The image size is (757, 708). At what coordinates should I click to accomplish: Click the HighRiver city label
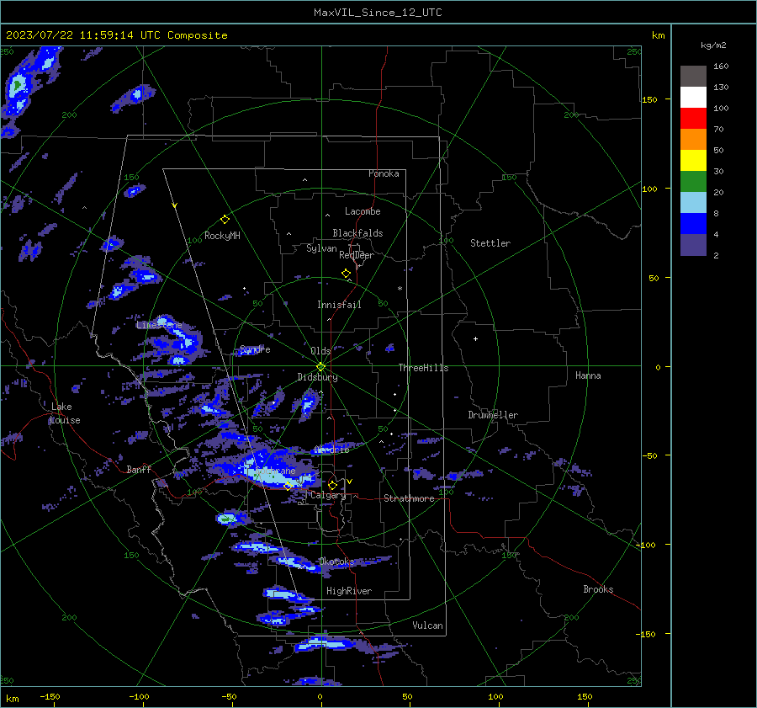coord(349,591)
